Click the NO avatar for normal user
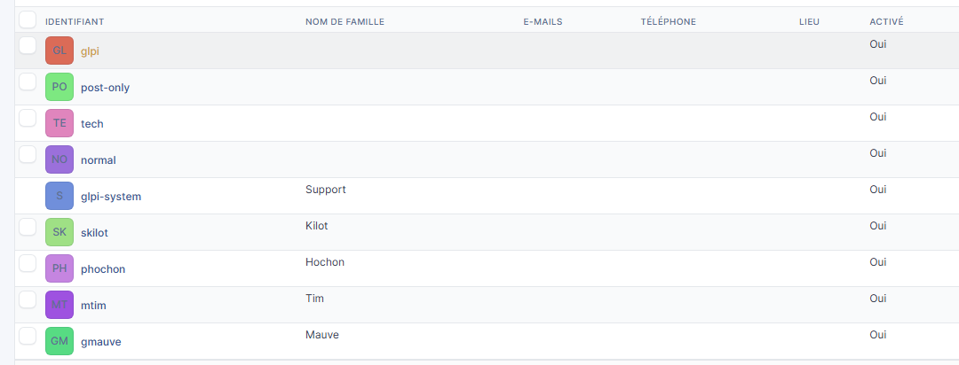 point(59,159)
